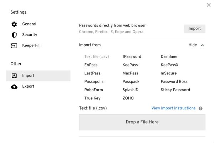Screen dimensions: 214x143
Task: Close the Settings dialog with X
Action: pyautogui.click(x=209, y=5)
